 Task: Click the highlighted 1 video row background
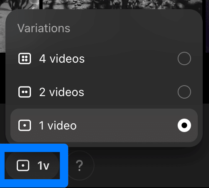104,125
